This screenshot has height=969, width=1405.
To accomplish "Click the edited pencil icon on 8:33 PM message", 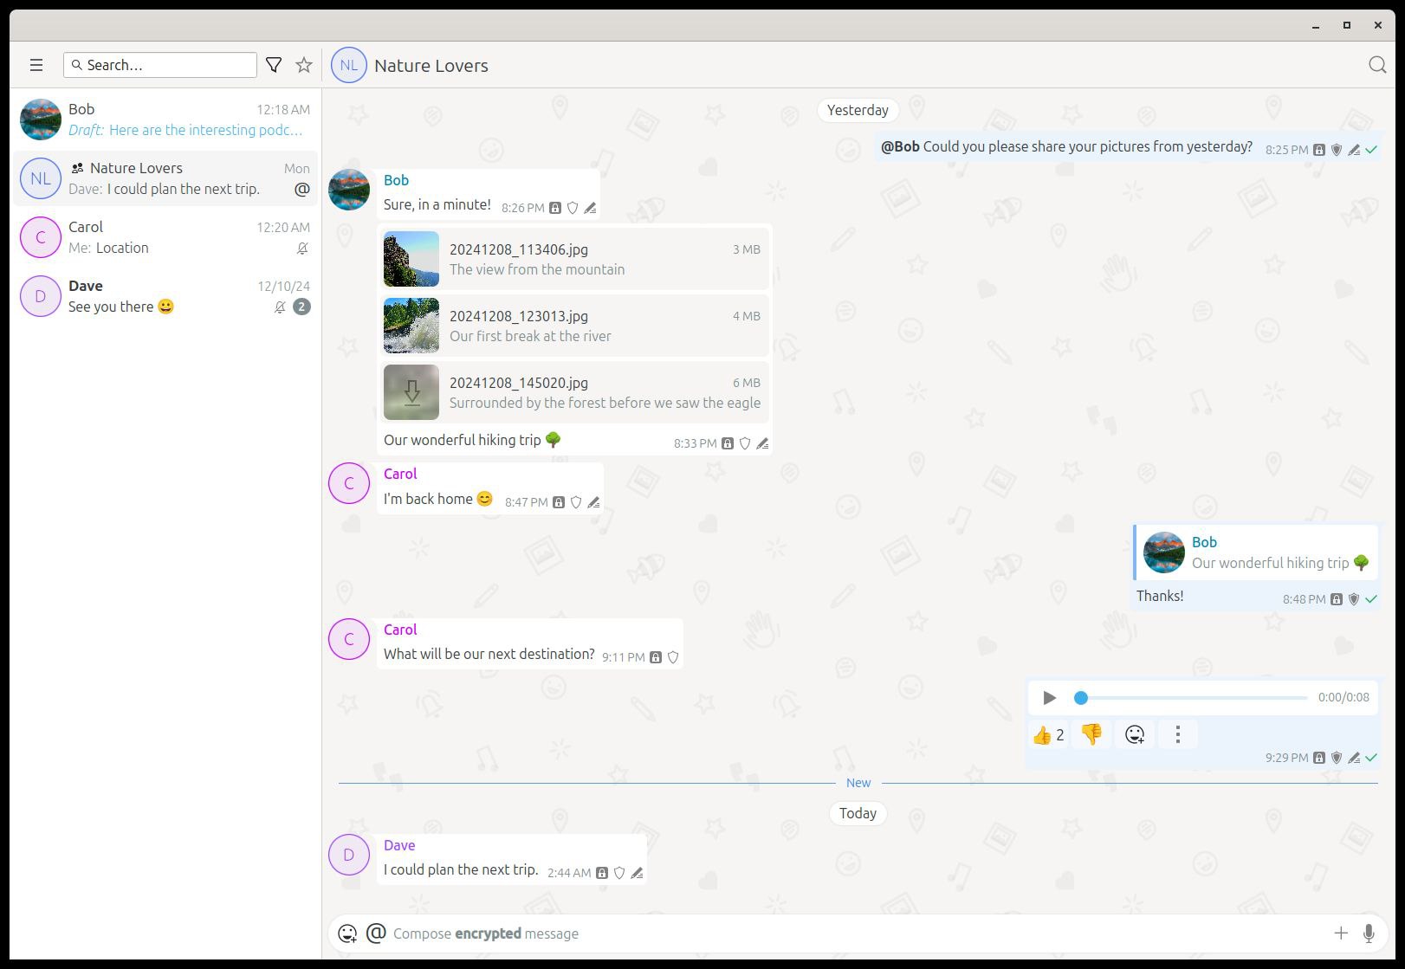I will tap(762, 443).
